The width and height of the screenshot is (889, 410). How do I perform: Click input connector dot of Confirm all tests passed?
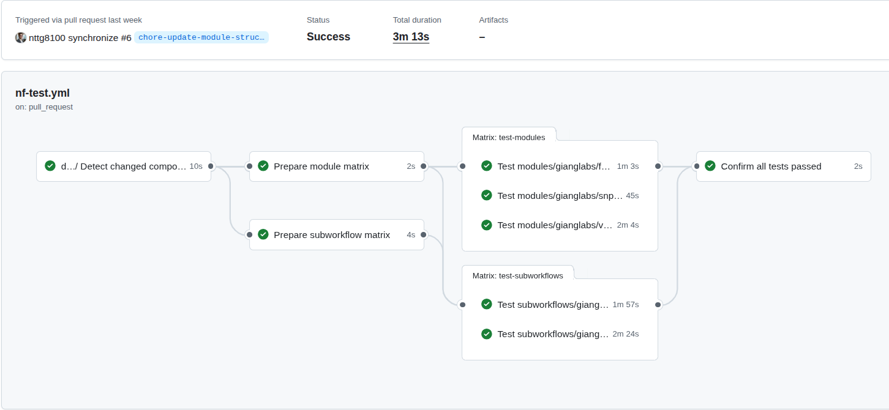click(x=696, y=166)
